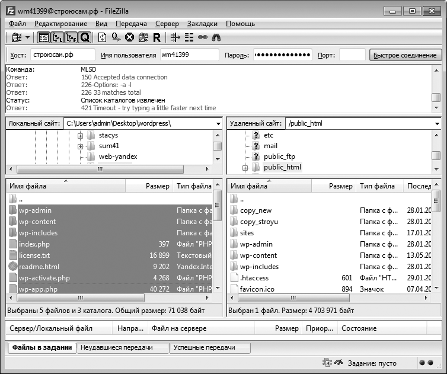447x374 pixels.
Task: Click the reconnect (R) toolbar icon
Action: click(x=157, y=37)
